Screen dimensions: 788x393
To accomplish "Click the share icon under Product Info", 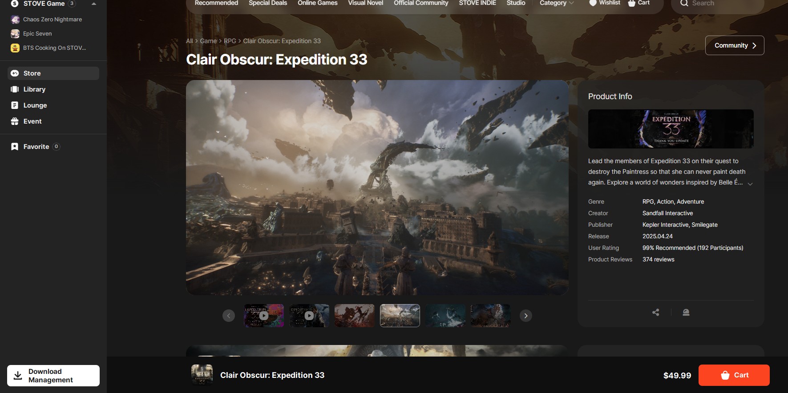I will pos(656,313).
